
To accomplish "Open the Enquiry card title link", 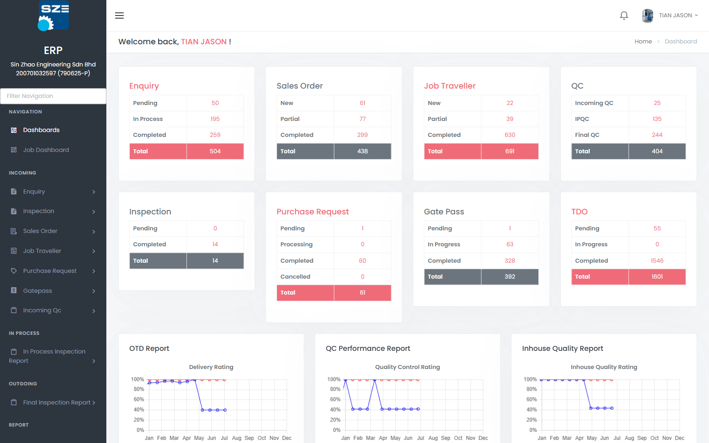I will [x=144, y=86].
